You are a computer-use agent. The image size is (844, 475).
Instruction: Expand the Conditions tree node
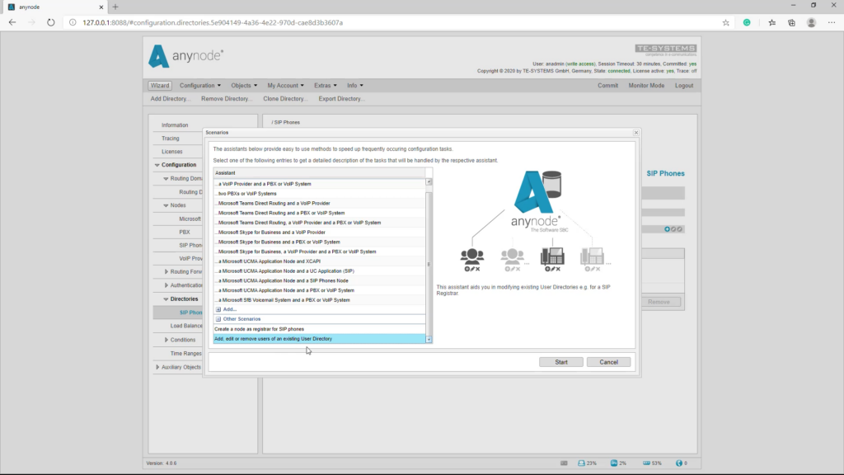click(166, 340)
